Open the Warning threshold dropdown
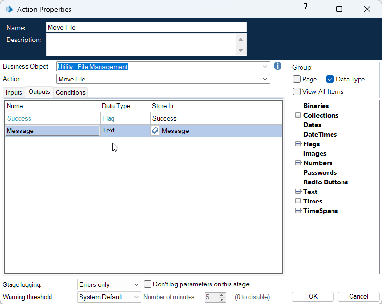 (x=137, y=297)
